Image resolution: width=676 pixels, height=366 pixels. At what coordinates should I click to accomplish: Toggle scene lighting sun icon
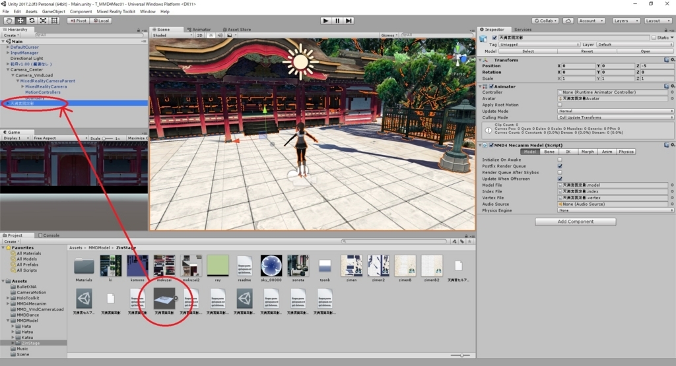click(x=211, y=36)
